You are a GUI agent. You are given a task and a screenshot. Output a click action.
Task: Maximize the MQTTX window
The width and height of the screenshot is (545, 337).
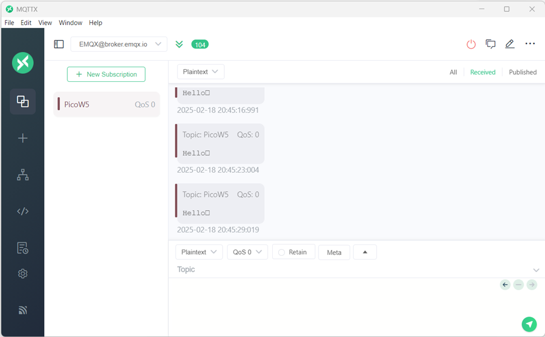[507, 9]
